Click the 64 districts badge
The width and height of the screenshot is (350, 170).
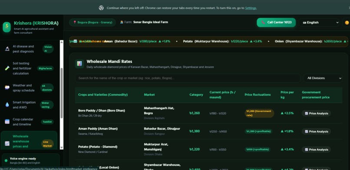pyautogui.click(x=47, y=88)
